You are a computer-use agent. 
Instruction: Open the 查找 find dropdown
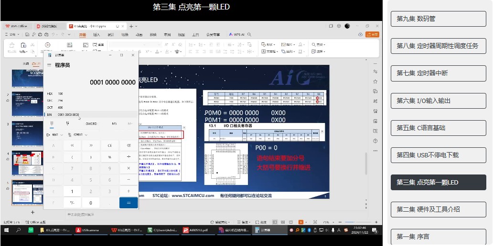[x=319, y=44]
